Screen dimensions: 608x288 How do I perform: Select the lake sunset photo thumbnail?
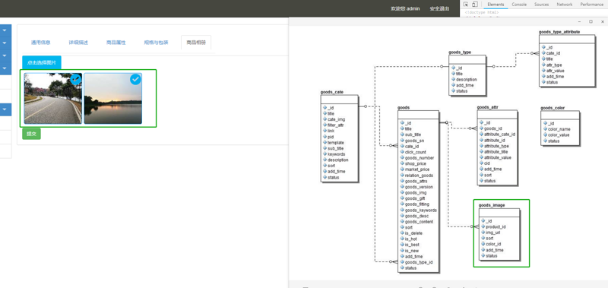tap(112, 99)
